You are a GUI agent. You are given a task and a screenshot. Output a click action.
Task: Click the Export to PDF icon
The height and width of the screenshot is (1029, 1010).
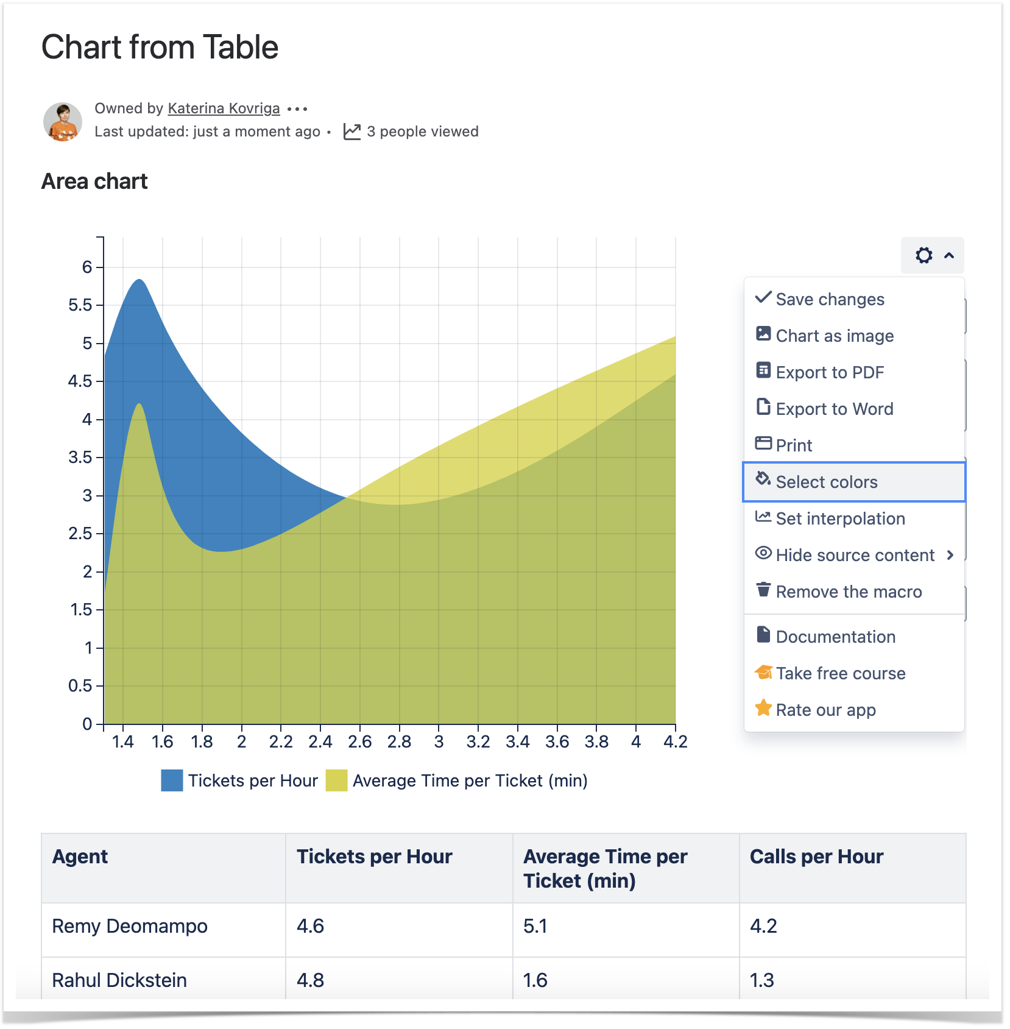tap(763, 370)
